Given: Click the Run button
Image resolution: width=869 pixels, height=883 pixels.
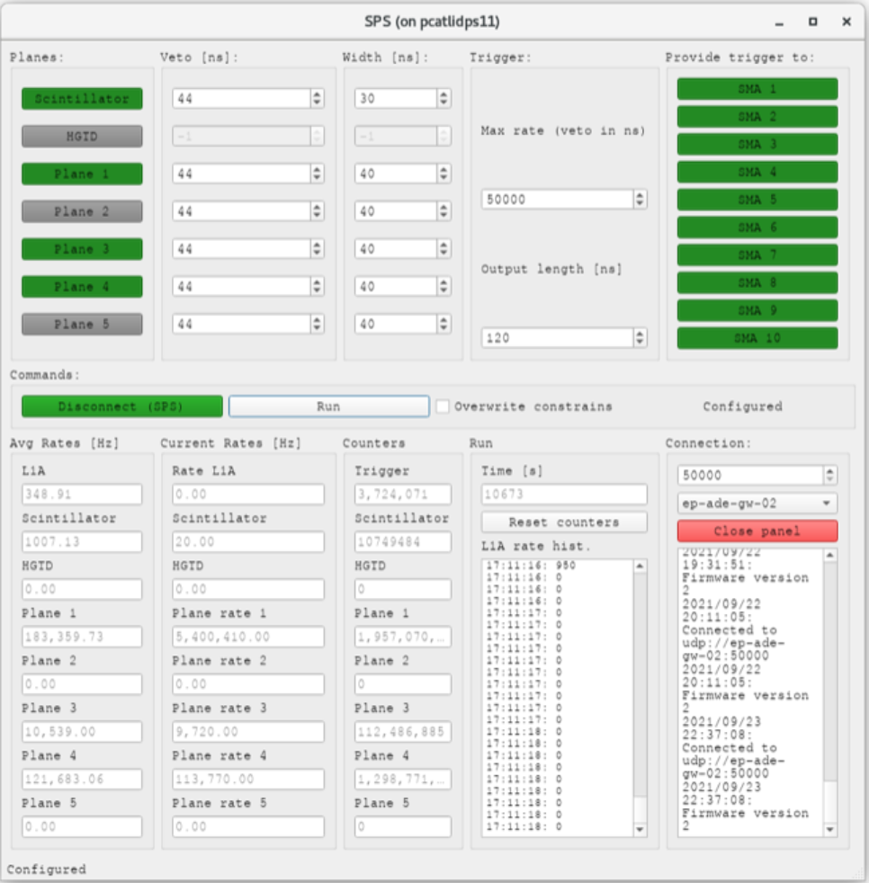Looking at the screenshot, I should (x=329, y=406).
